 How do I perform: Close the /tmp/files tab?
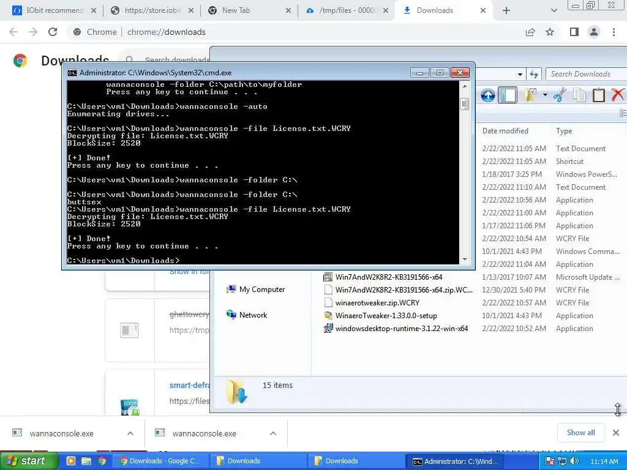(x=386, y=10)
